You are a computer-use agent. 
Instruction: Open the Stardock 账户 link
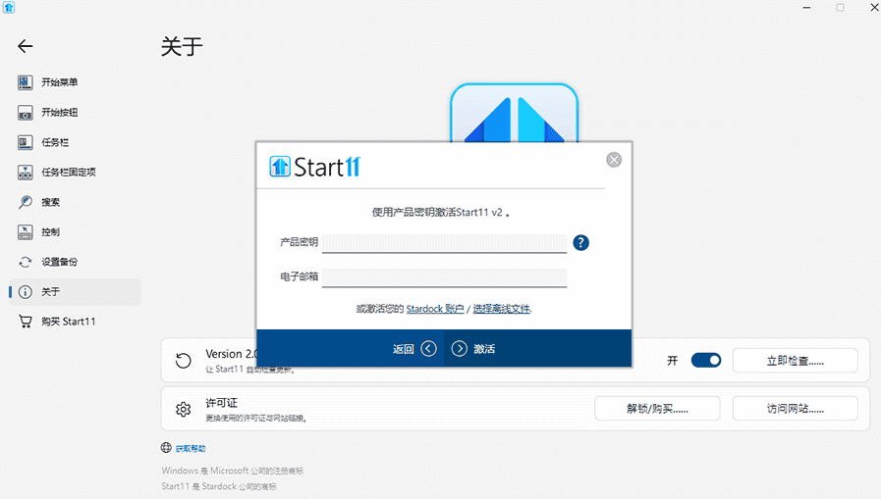(435, 309)
